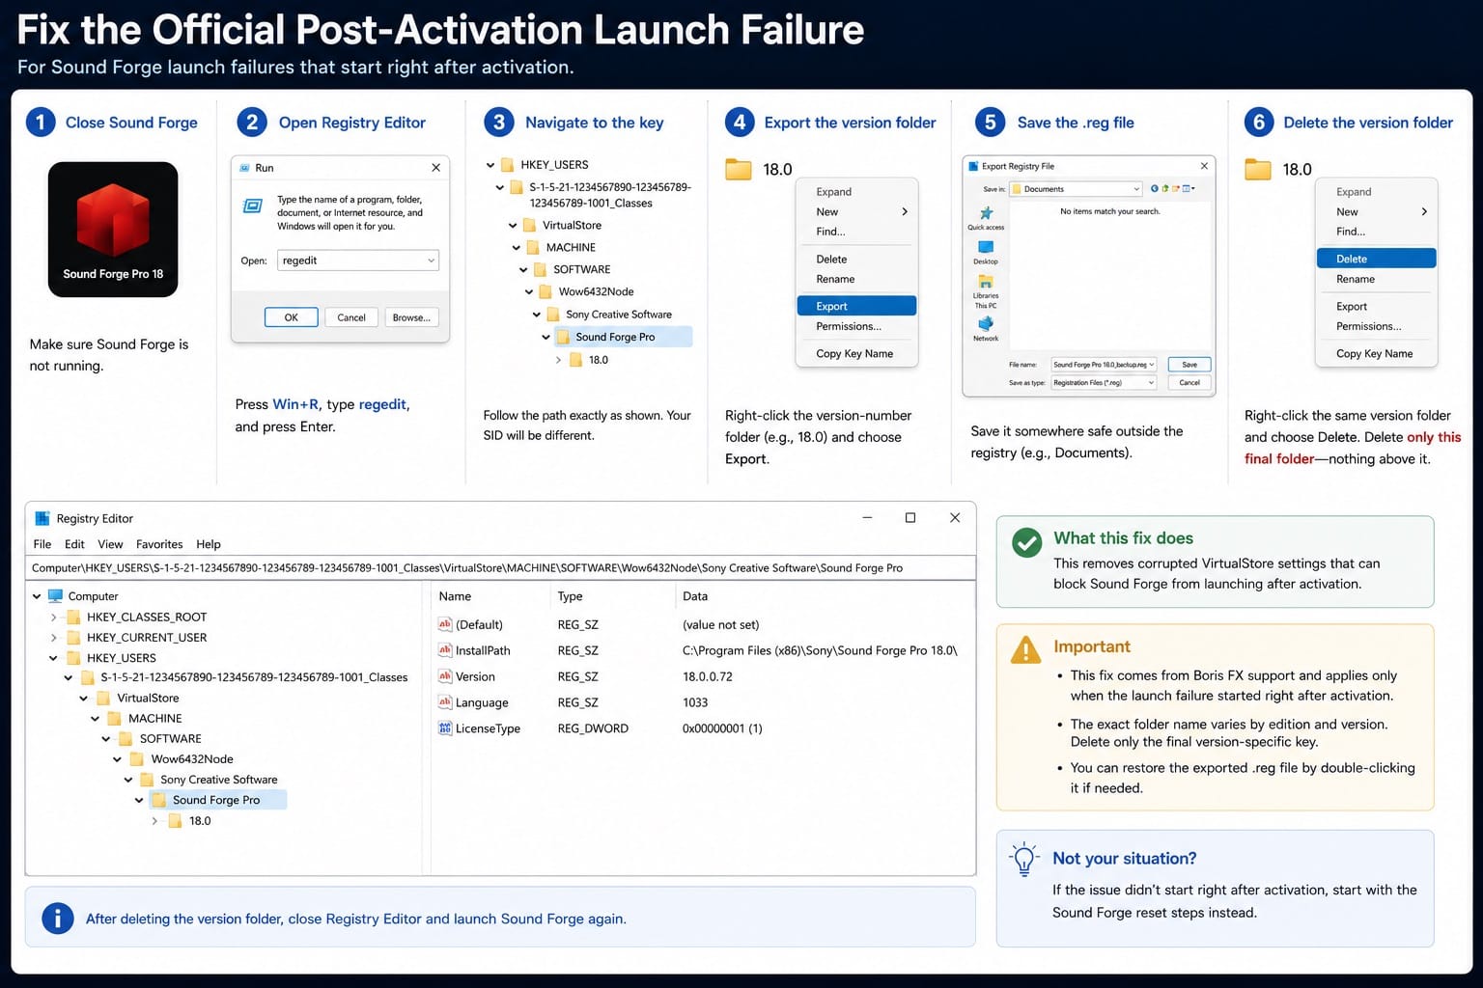Choose Desktop in the Export dialog sidebar
Image resolution: width=1483 pixels, height=988 pixels.
[x=986, y=253]
